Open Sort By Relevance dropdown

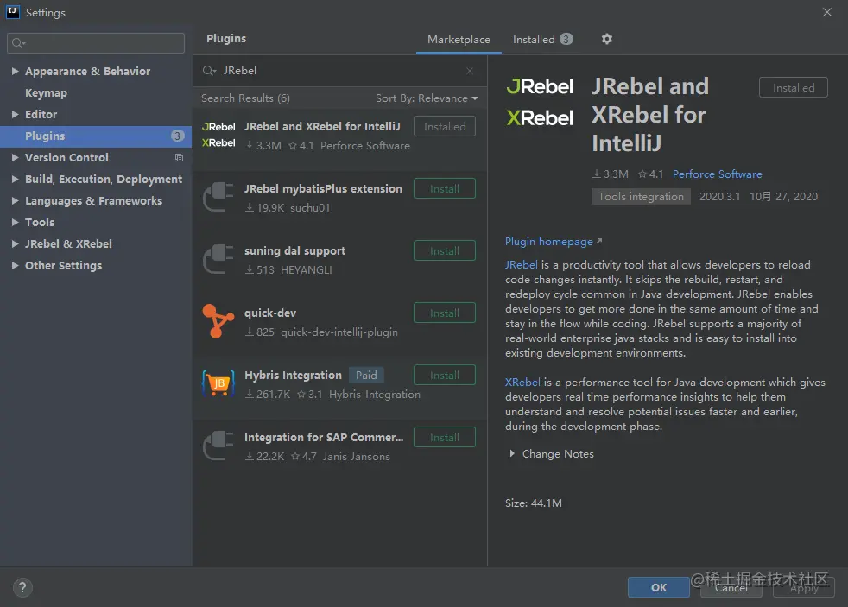(x=427, y=98)
